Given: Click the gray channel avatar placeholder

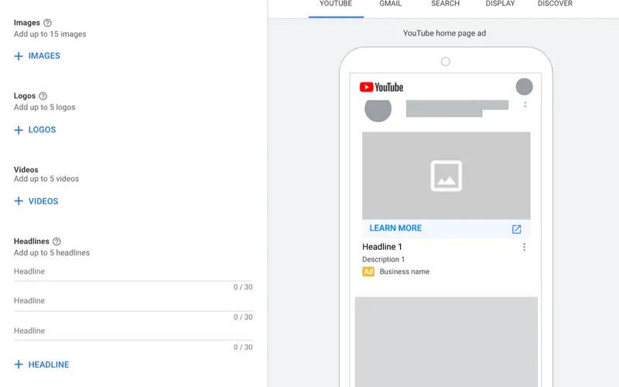Looking at the screenshot, I should point(378,109).
